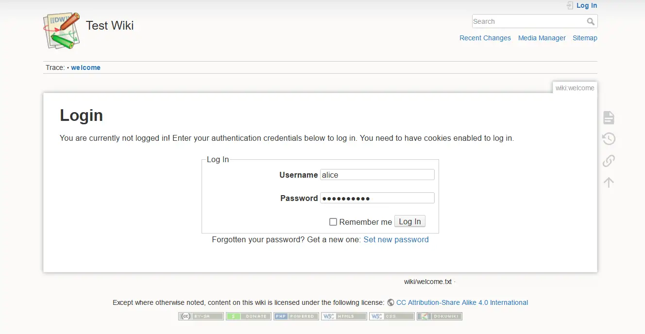The width and height of the screenshot is (645, 334).
Task: Open the Show page icon in sidebar
Action: tap(609, 117)
